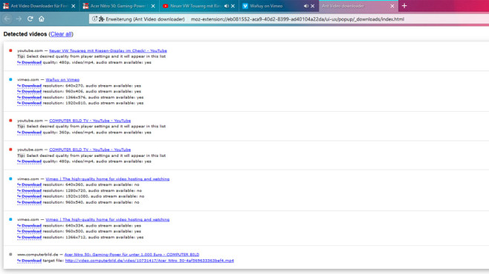Close the Acer Nitro 50 tab
The height and width of the screenshot is (274, 489).
point(153,6)
